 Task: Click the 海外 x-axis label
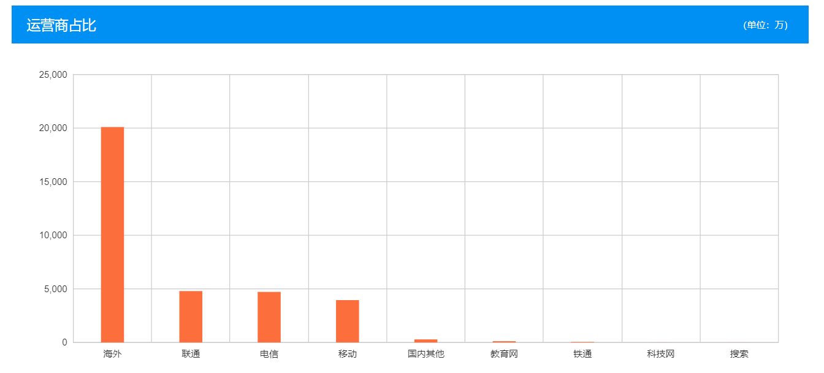coord(112,354)
